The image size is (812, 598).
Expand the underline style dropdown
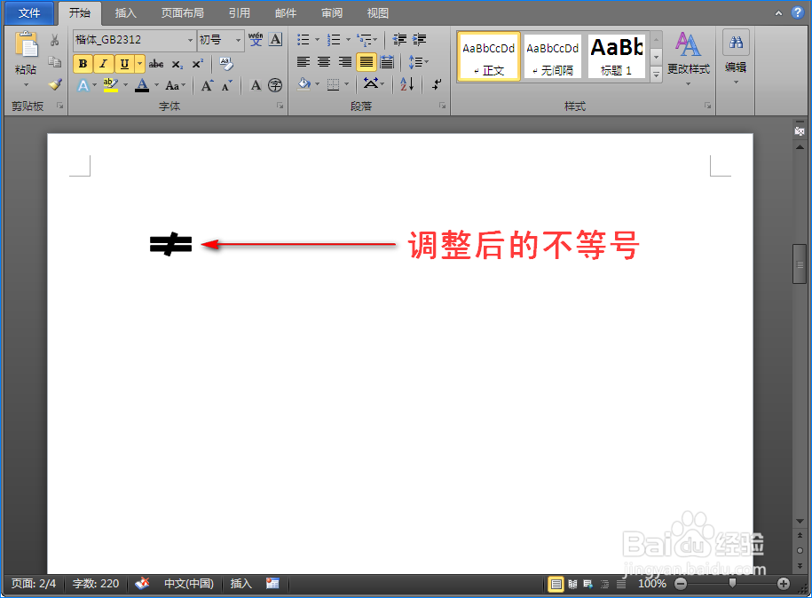[x=138, y=63]
